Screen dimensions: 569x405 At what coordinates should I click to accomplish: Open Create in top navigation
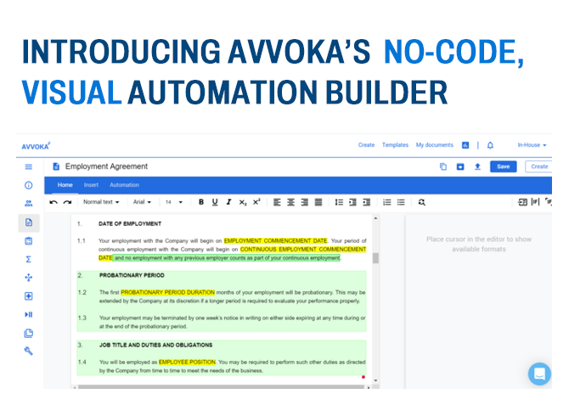[366, 145]
